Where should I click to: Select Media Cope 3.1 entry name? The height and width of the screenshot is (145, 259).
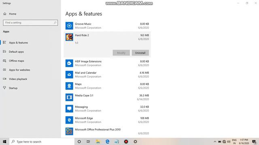click(x=84, y=95)
